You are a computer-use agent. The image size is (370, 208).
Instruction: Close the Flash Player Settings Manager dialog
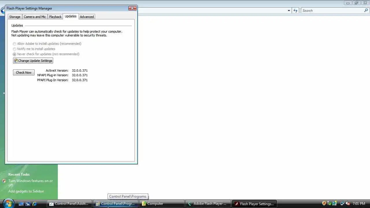tap(132, 8)
